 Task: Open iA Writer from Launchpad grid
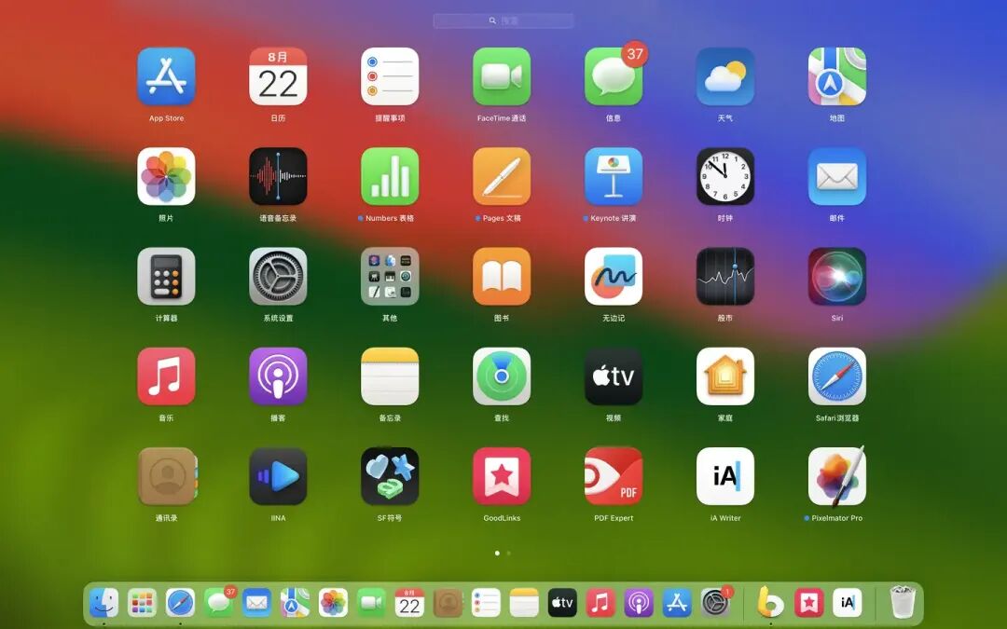(x=725, y=477)
